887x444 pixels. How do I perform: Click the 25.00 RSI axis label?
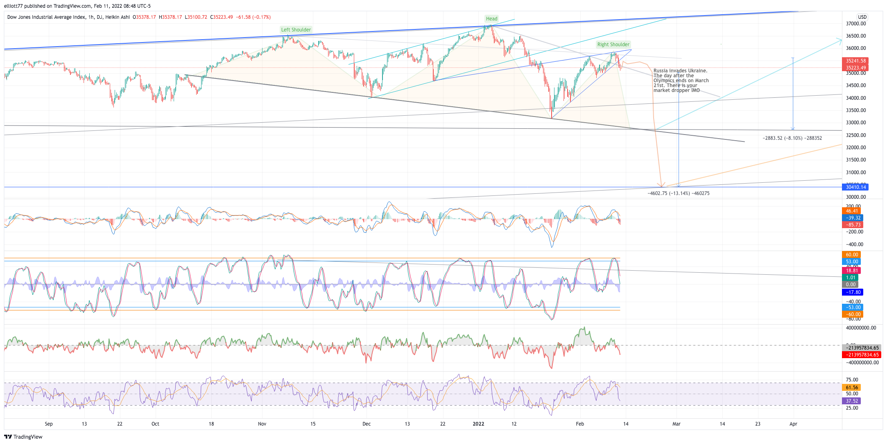pyautogui.click(x=852, y=408)
